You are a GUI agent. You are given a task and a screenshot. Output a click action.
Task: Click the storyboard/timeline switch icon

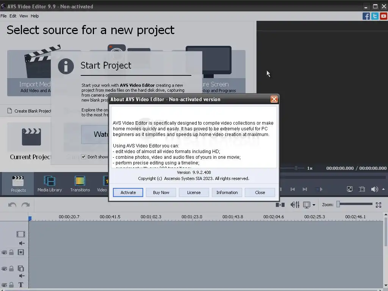pyautogui.click(x=280, y=205)
